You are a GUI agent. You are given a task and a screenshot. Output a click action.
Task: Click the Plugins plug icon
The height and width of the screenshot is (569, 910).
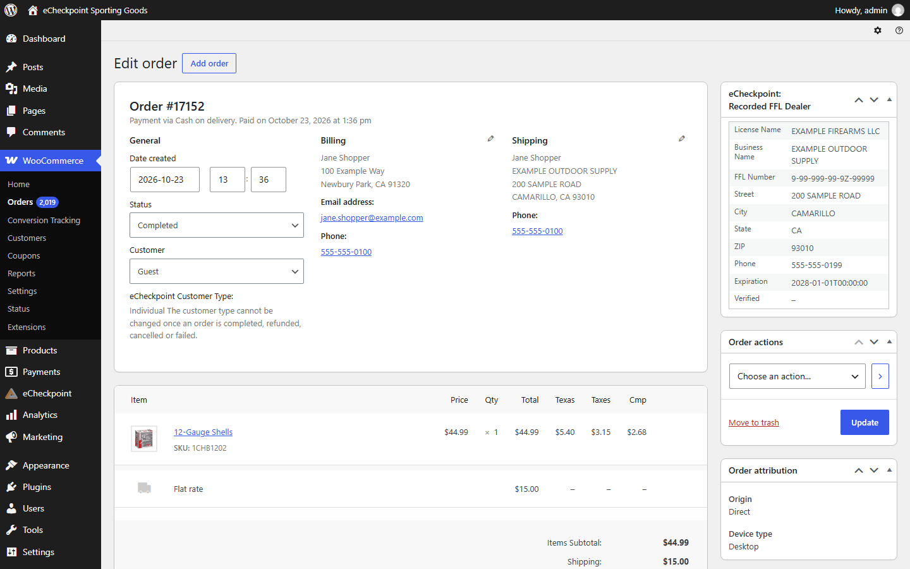[x=11, y=487]
